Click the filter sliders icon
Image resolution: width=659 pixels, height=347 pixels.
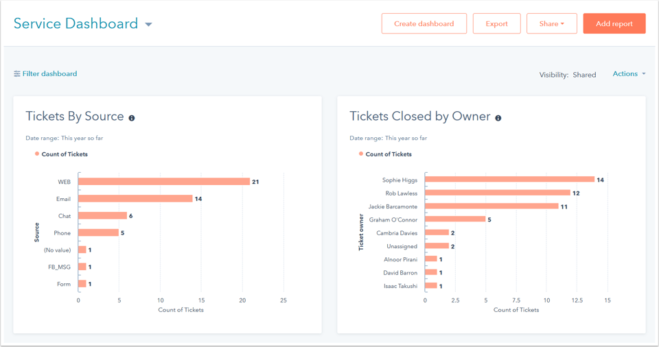[17, 74]
